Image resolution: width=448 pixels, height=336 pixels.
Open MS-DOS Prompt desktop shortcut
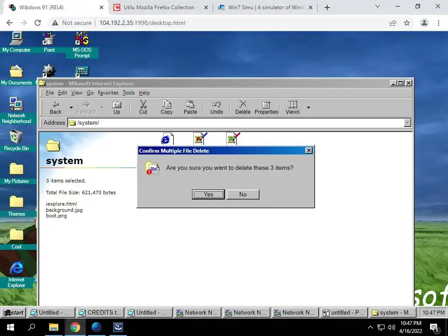82,45
